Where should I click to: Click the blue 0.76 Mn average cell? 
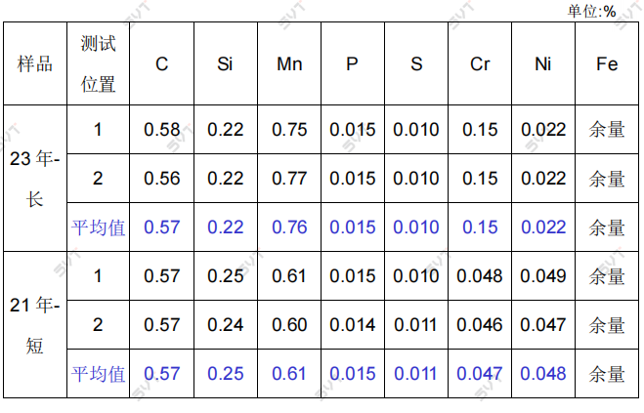289,227
